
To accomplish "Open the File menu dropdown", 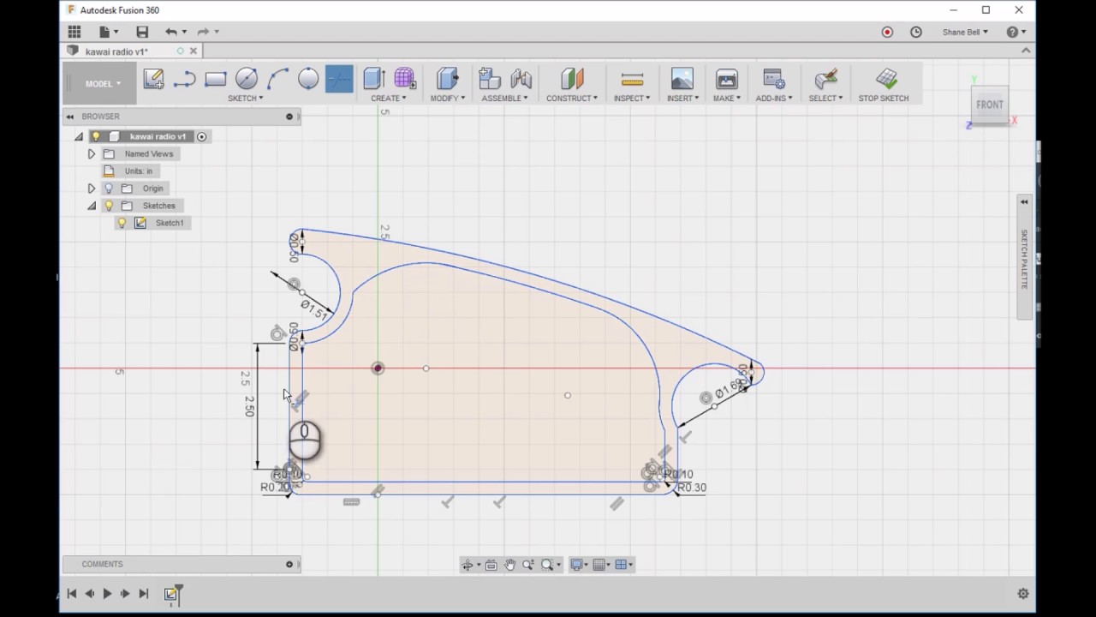I will (x=108, y=32).
